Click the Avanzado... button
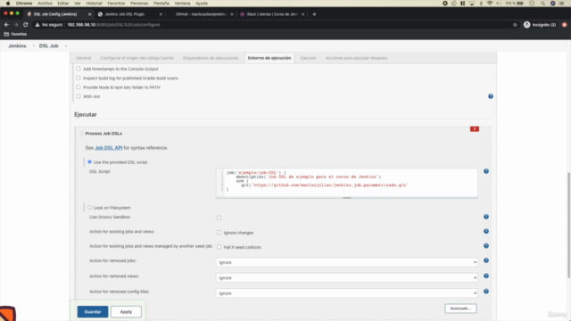The image size is (571, 321). pos(460,309)
